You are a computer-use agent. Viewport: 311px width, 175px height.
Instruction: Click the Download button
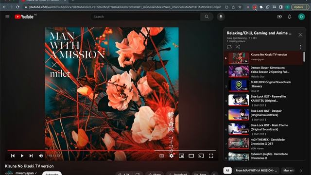pyautogui.click(x=178, y=174)
